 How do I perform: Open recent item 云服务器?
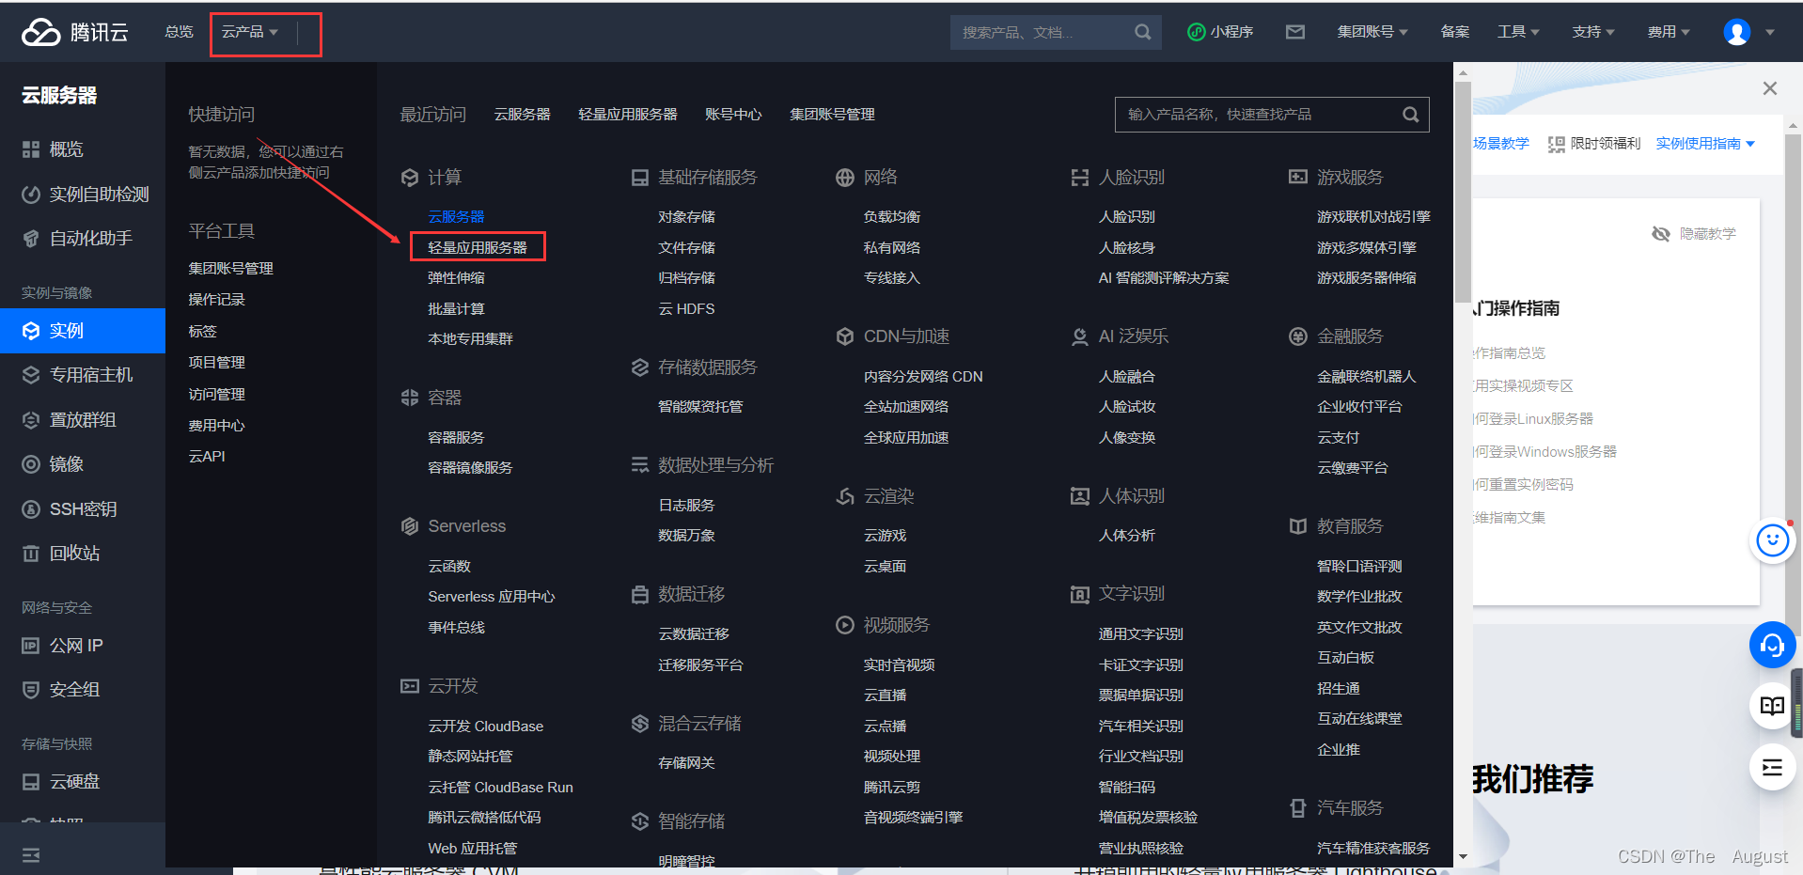pyautogui.click(x=523, y=115)
